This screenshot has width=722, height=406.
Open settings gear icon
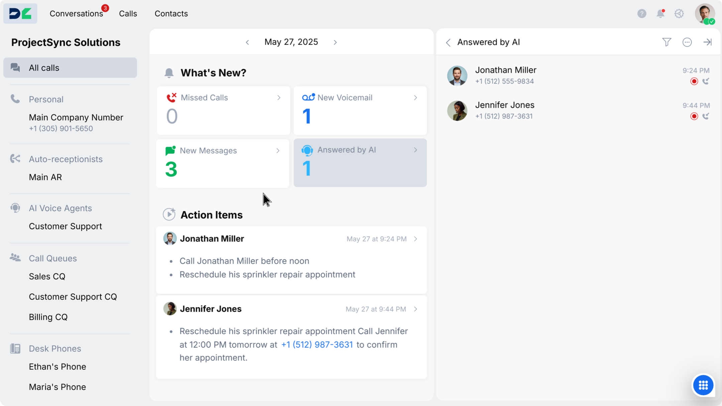pyautogui.click(x=679, y=14)
